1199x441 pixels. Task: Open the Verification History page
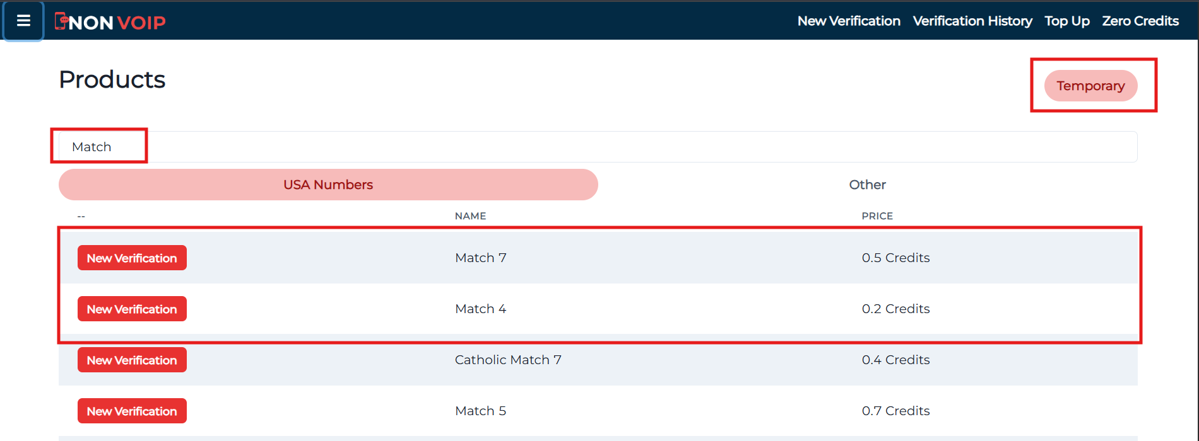972,21
